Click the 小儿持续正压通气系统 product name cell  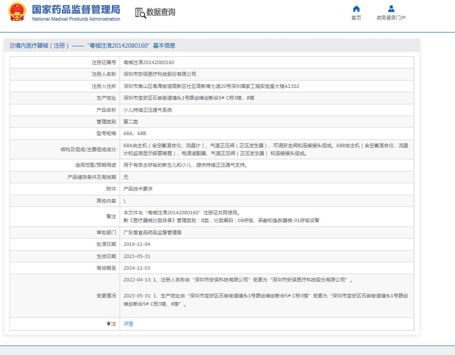tap(147, 110)
